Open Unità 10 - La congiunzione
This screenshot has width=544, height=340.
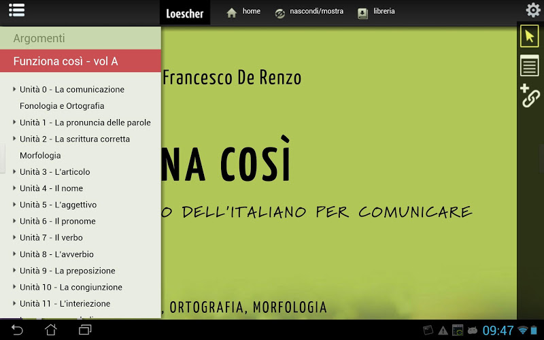[x=71, y=287]
